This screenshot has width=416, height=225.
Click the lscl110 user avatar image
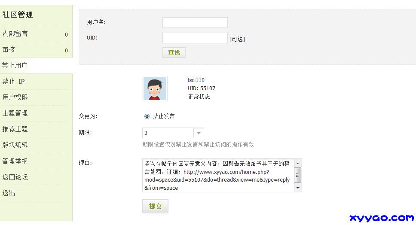point(155,89)
